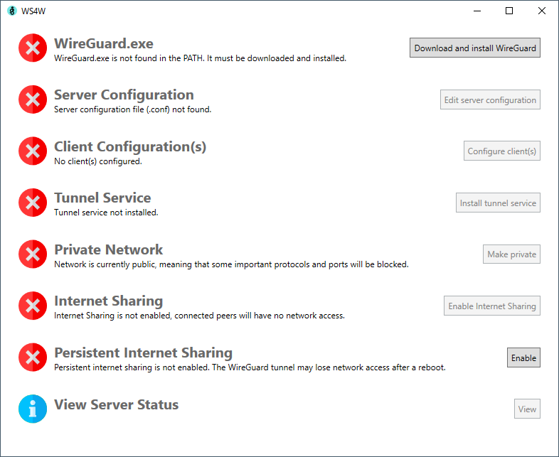Click Enable for Persistent Internet Sharing
Image resolution: width=559 pixels, height=457 pixels.
click(523, 357)
